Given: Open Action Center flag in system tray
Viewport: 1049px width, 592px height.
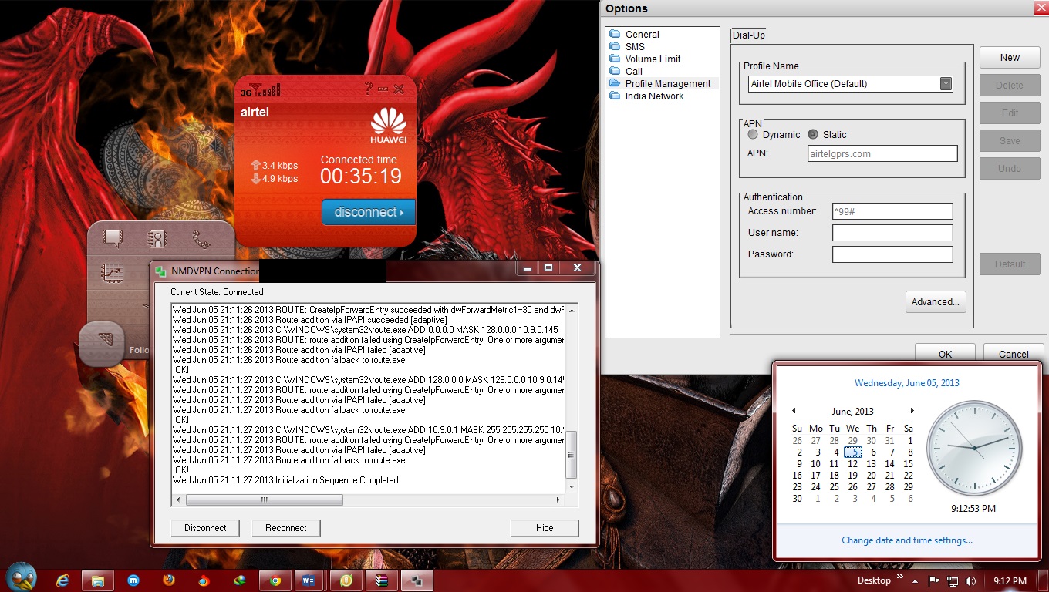Looking at the screenshot, I should pos(933,580).
